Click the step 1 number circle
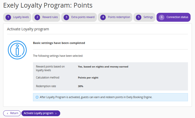The image size is (195, 118). point(8,17)
